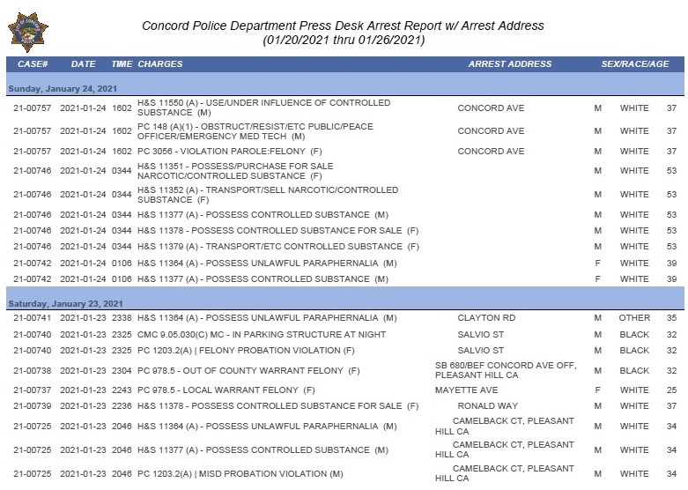Select the ARREST ADDRESS column header
This screenshot has width=688, height=490.
[x=510, y=64]
